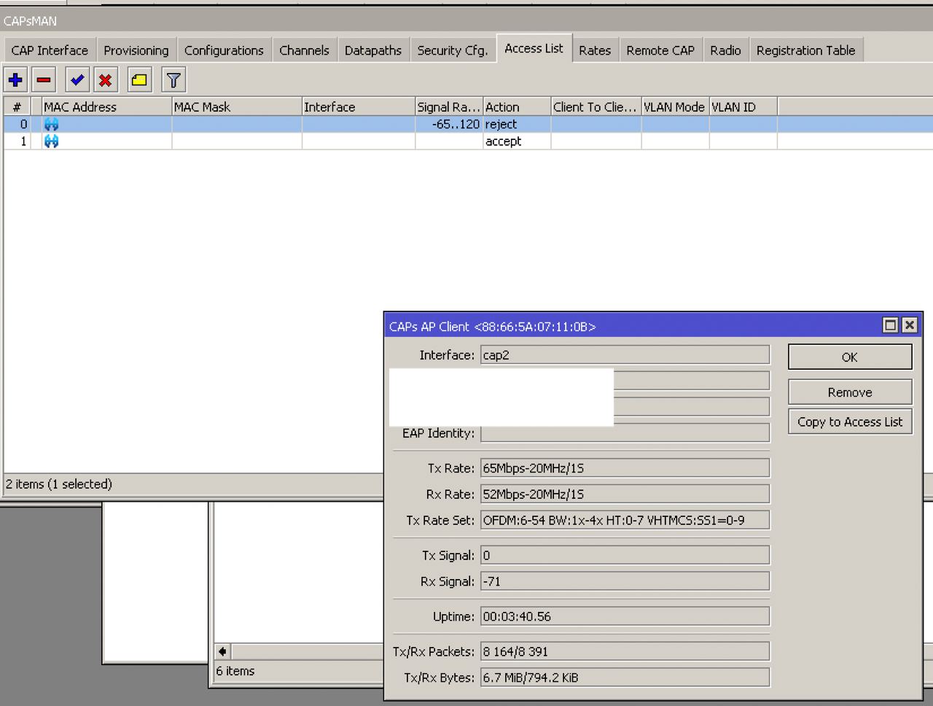This screenshot has height=706, width=933.
Task: Click the Remove button in client dialog
Action: click(x=850, y=392)
